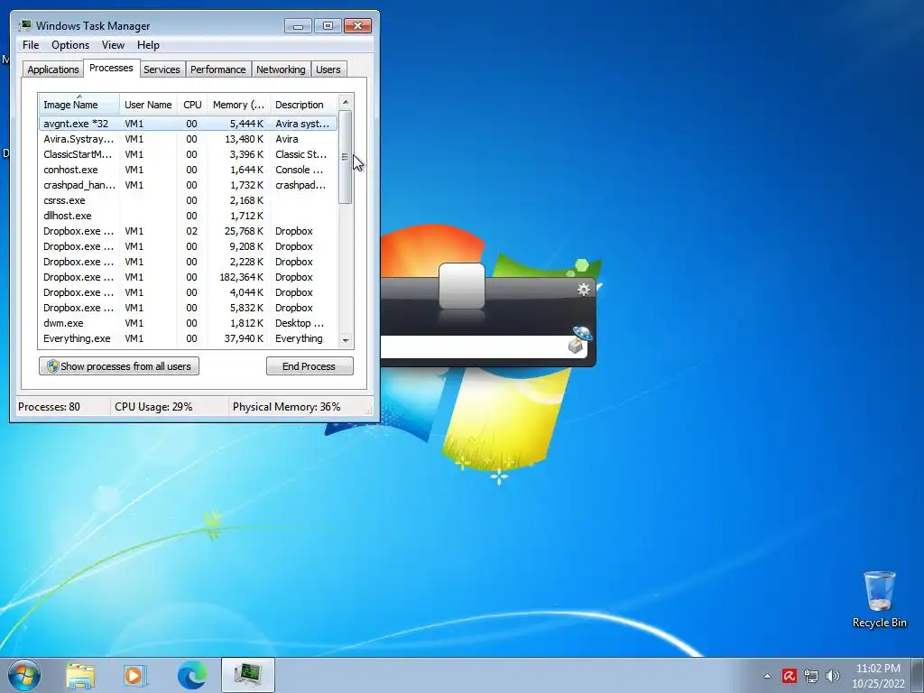Click the date 10/25/2022 in the tray
The width and height of the screenshot is (924, 693).
pos(878,684)
